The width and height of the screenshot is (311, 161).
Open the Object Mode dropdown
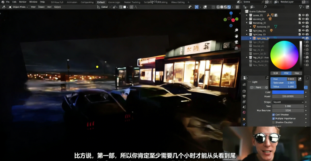point(19,7)
